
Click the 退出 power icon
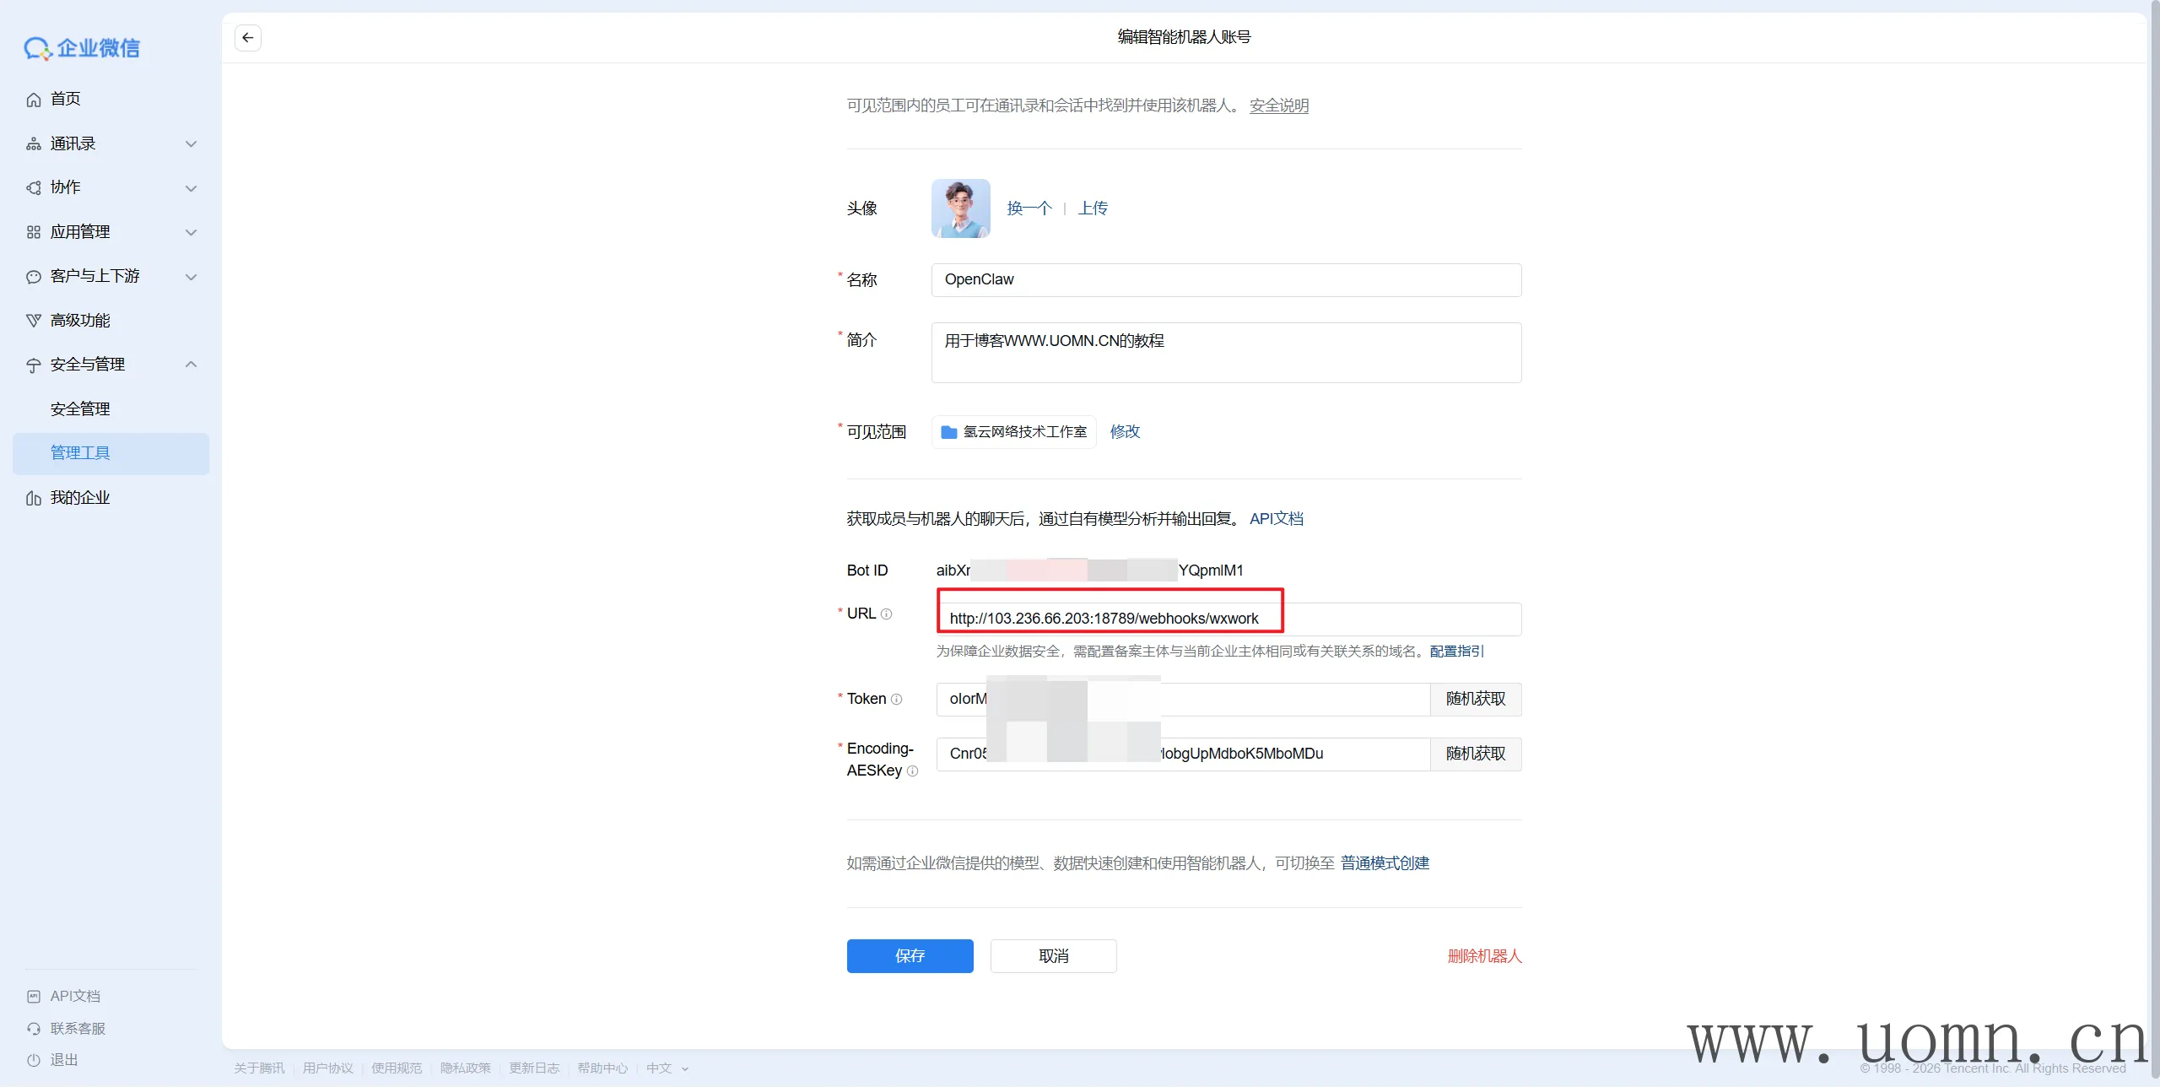[x=34, y=1061]
